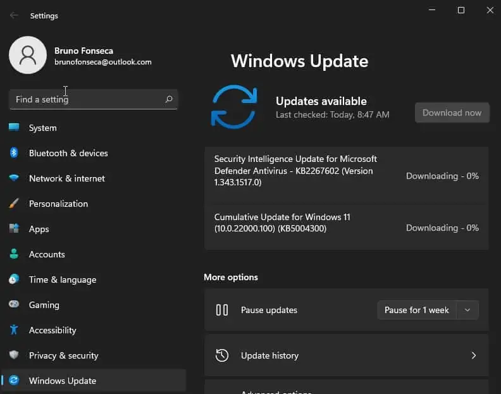Click Bruno Fonseca account name
Viewport: 501px width, 394px height.
tap(83, 51)
